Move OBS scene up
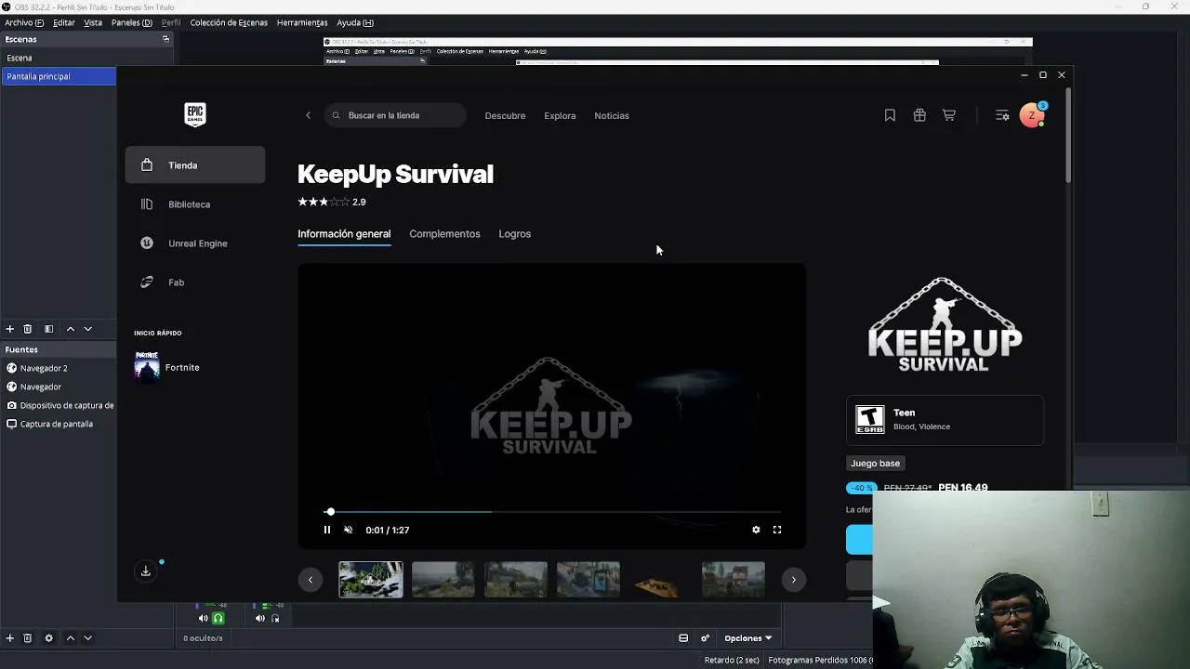Image resolution: width=1190 pixels, height=669 pixels. point(70,329)
